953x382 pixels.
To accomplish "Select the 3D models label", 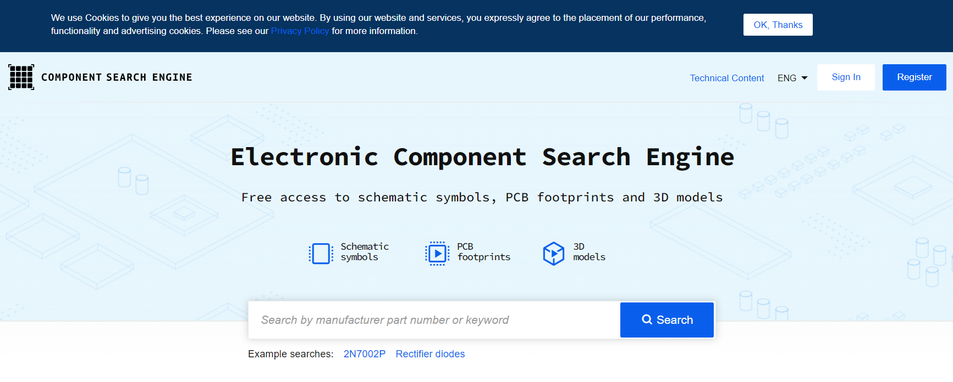I will pos(589,252).
